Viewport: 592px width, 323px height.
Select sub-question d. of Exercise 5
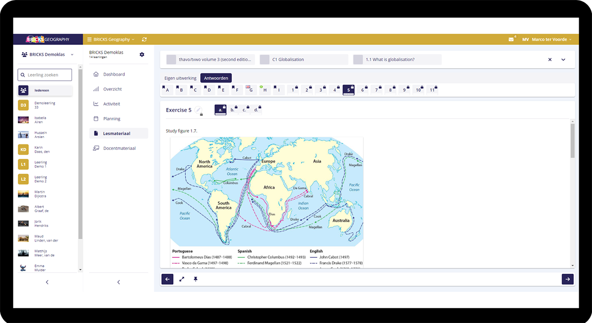(x=256, y=110)
